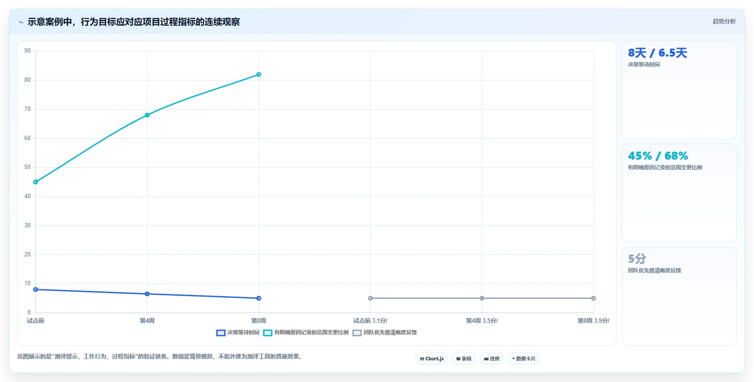Click the 第4周 3.5分/ axis label
The height and width of the screenshot is (382, 754).
(482, 321)
